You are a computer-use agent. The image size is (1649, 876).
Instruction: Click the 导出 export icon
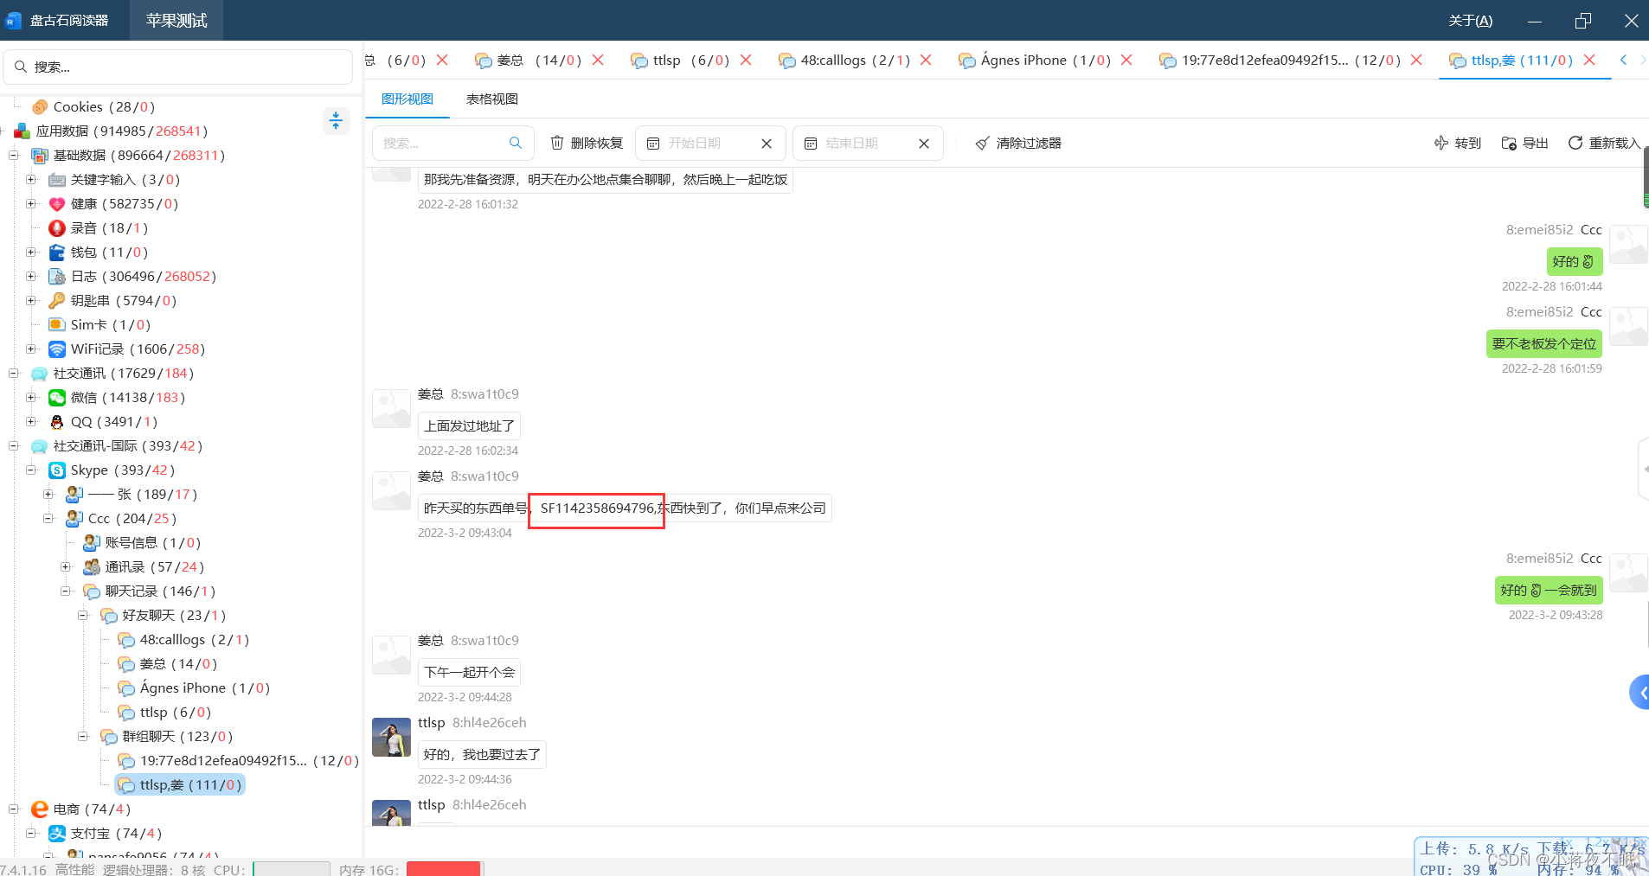(x=1511, y=143)
